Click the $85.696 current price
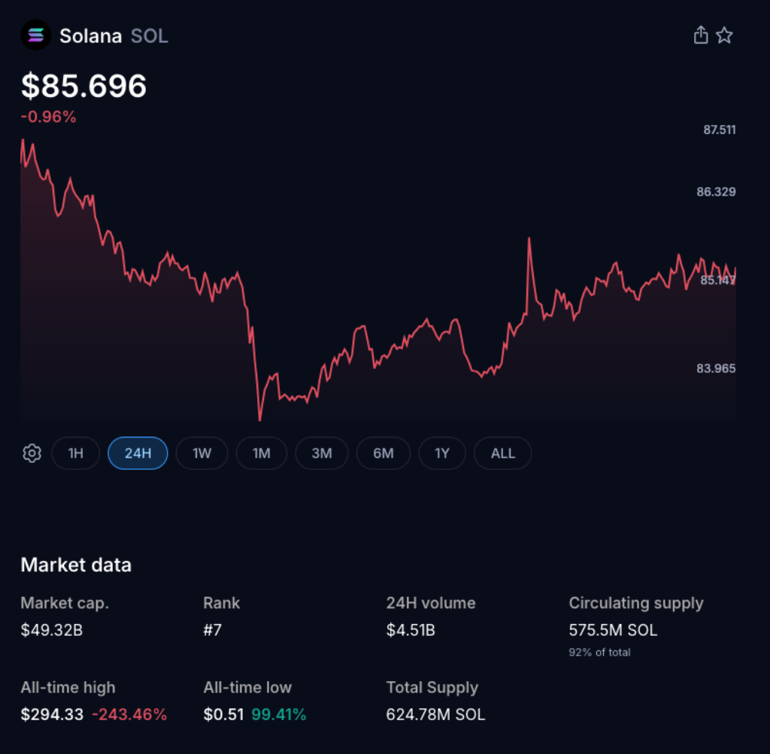The width and height of the screenshot is (770, 754). [x=83, y=86]
